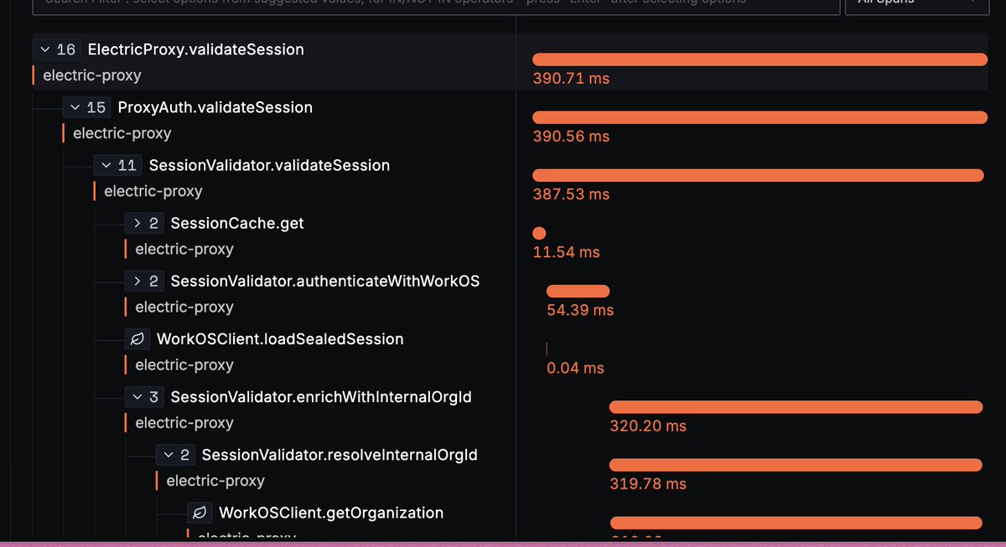This screenshot has width=1006, height=547.
Task: Select SessionCache.get span name
Action: 237,223
